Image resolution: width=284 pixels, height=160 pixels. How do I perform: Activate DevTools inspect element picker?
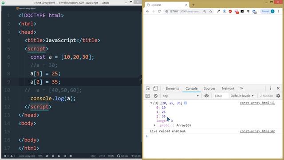[148, 88]
